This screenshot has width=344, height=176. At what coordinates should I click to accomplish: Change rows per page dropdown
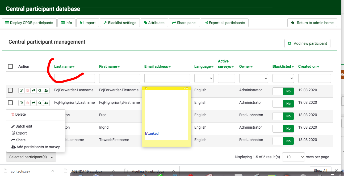tap(293, 157)
